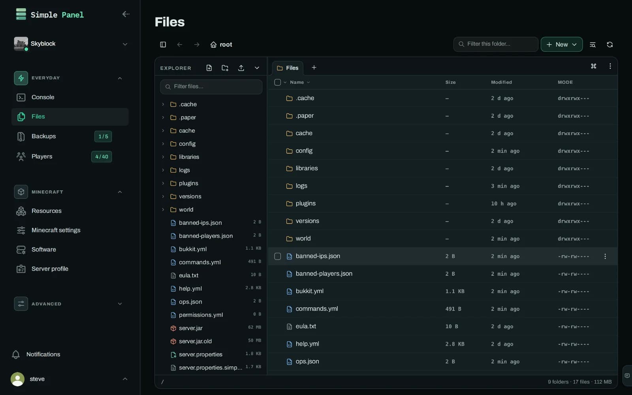Select server.jar in Explorer tree
The height and width of the screenshot is (395, 632).
(211, 328)
